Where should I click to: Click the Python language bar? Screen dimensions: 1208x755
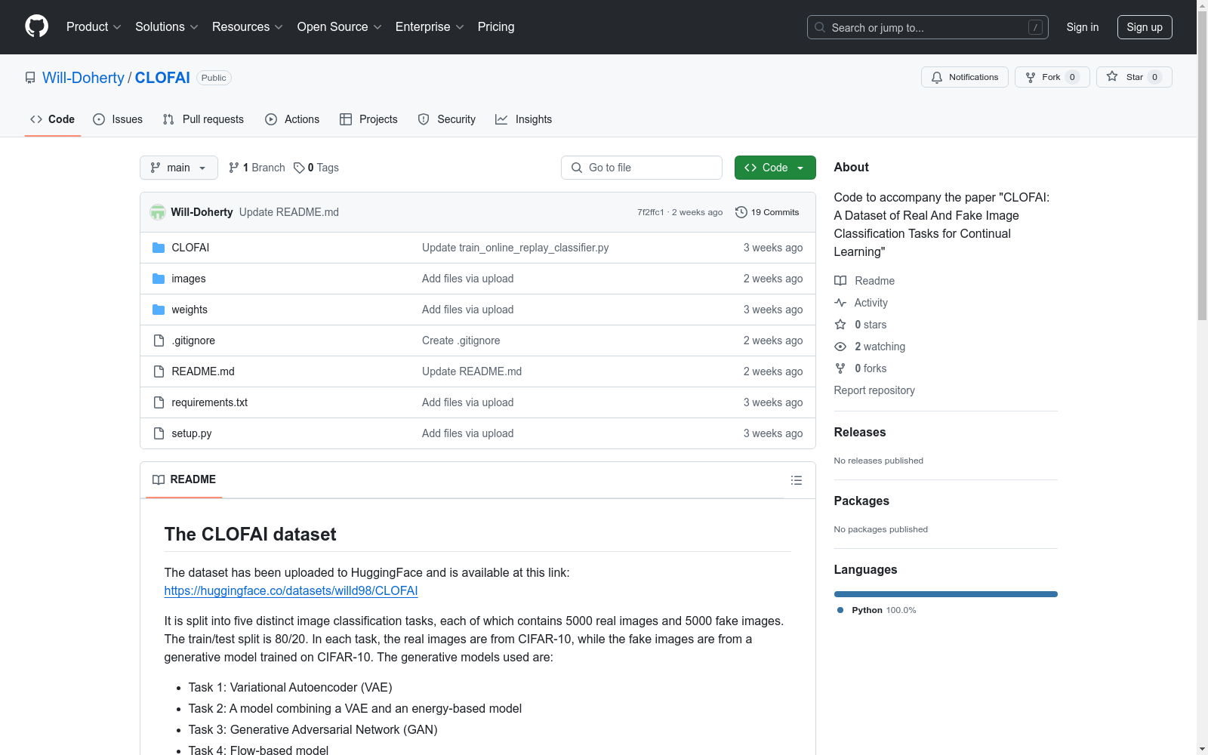(946, 594)
